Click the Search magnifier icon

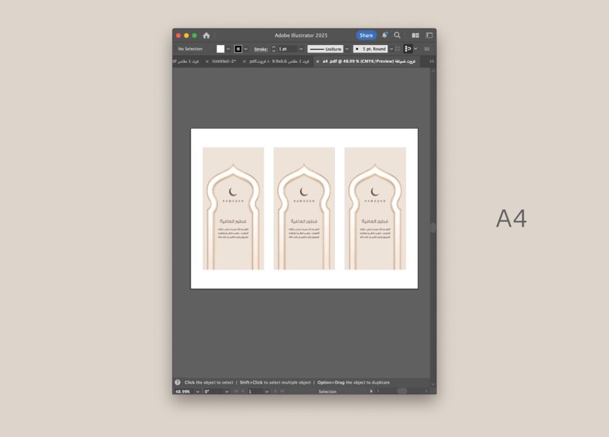(x=397, y=35)
